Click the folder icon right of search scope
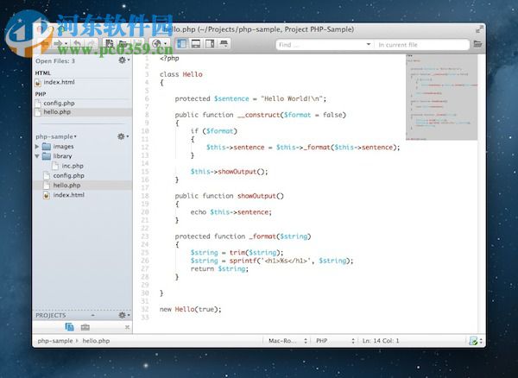Screen dimensions: 518x378 pyautogui.click(x=477, y=43)
